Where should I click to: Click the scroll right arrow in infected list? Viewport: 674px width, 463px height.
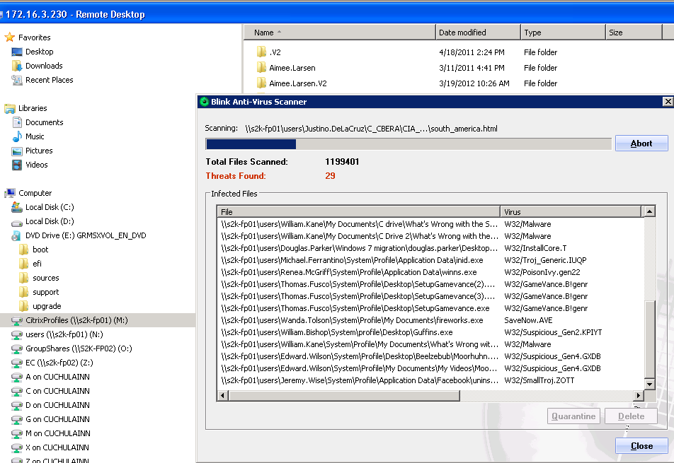tap(639, 396)
